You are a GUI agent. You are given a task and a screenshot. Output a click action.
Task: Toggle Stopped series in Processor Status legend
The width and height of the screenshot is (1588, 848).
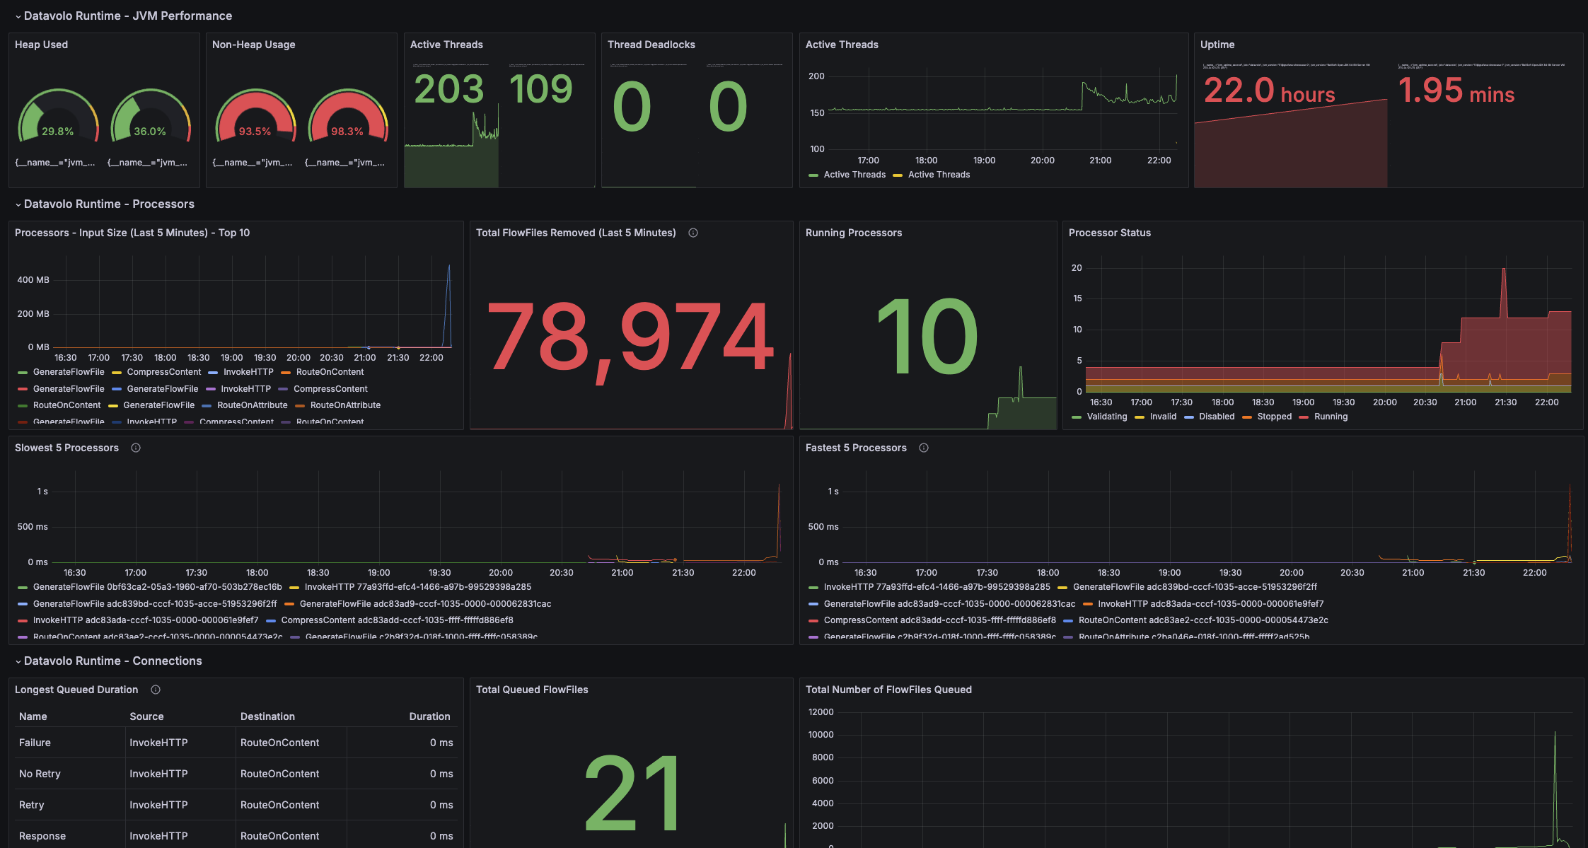1274,417
